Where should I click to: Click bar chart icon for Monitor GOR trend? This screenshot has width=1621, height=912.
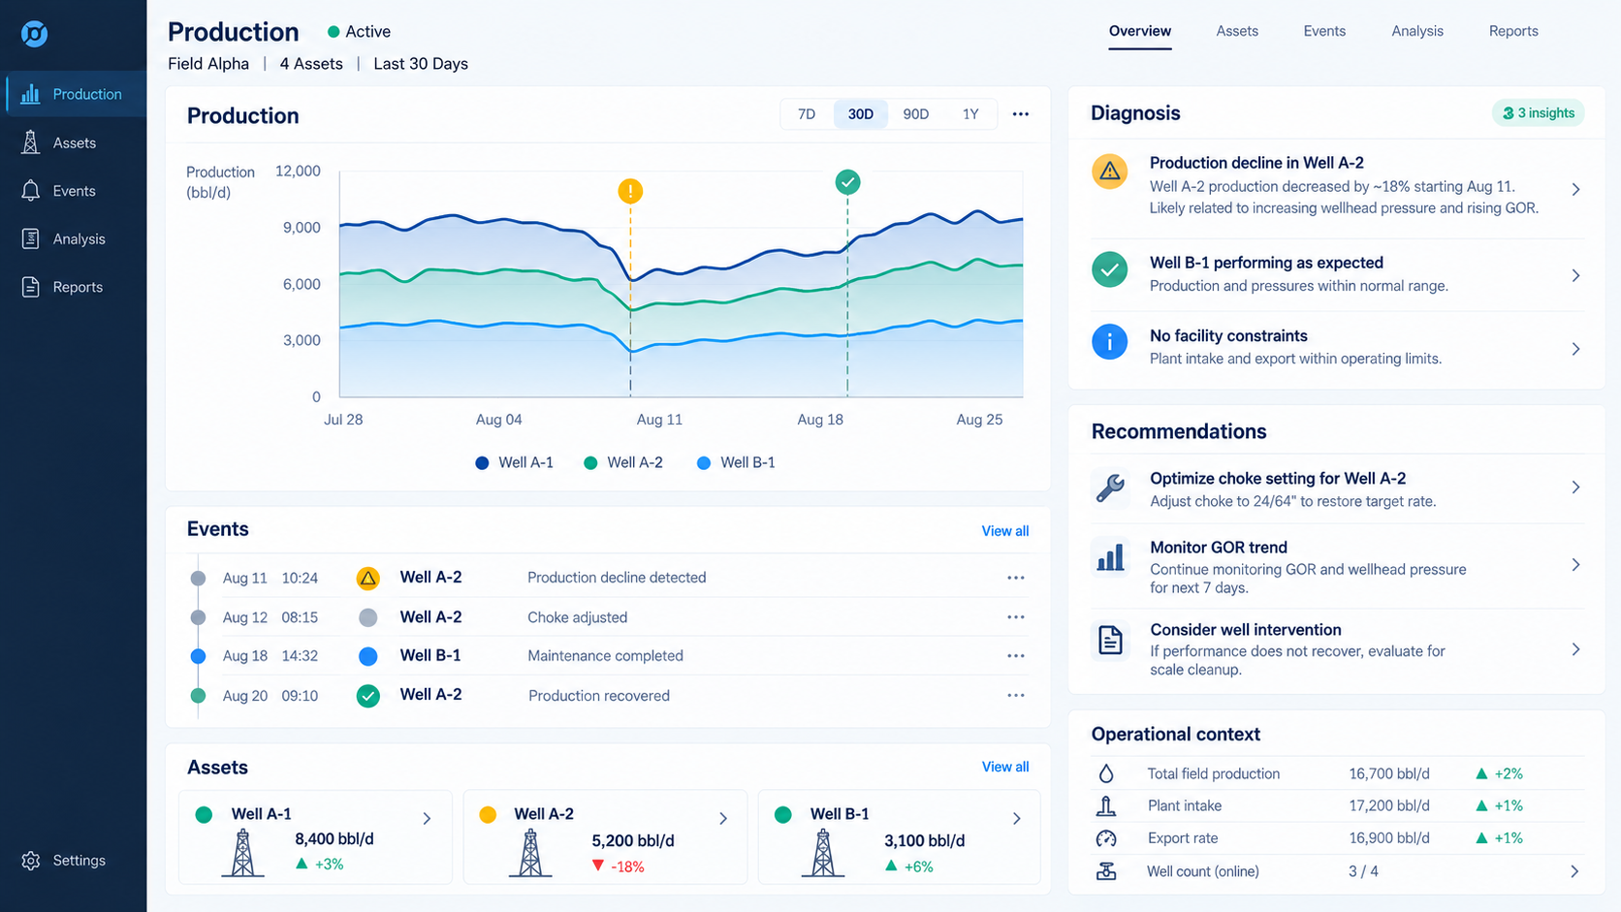pos(1110,557)
